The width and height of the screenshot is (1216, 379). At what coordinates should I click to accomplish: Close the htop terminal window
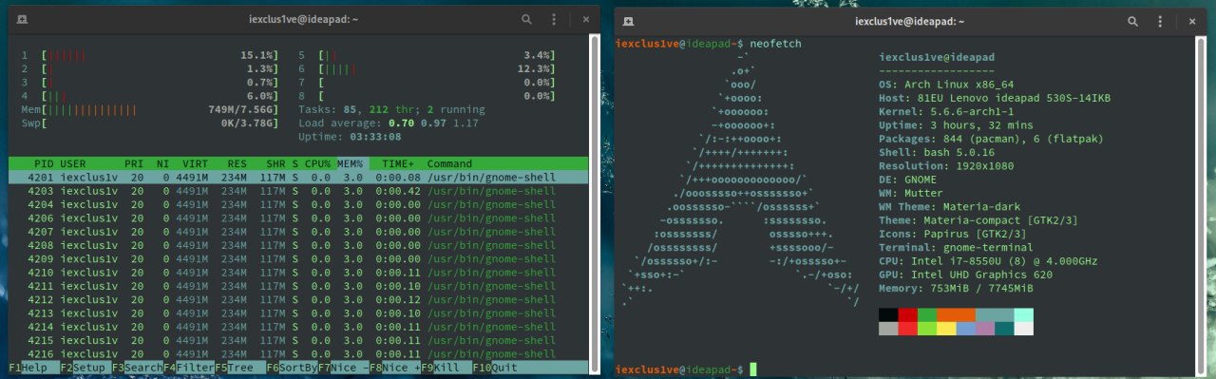coord(585,19)
